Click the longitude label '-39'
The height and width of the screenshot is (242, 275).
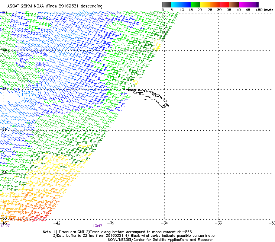pyautogui.click(x=110, y=223)
